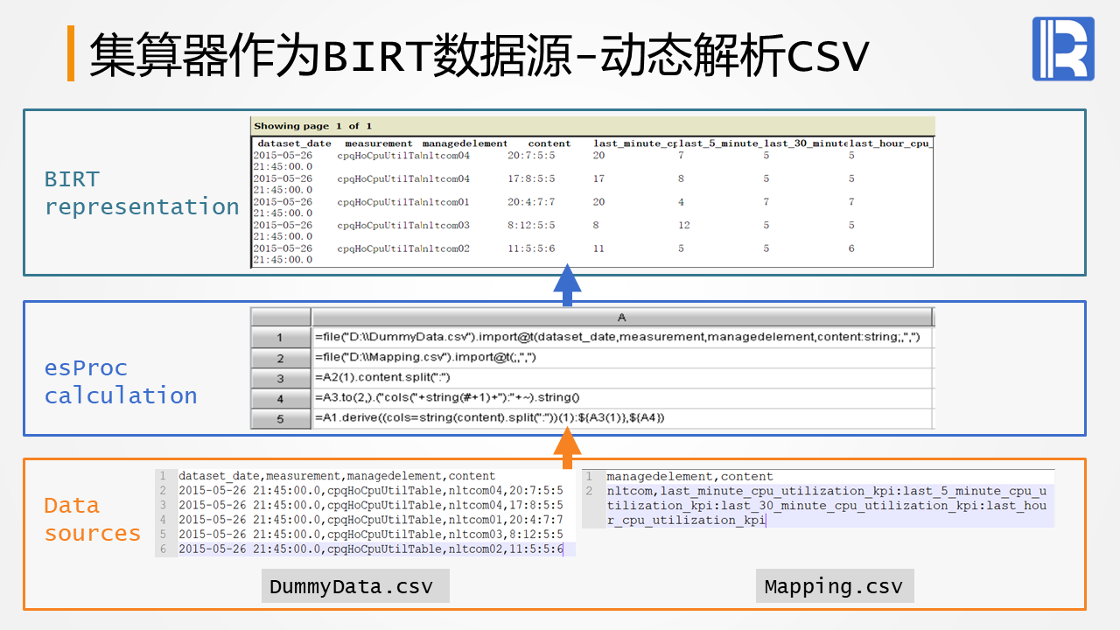
Task: Select row header 1 in the esProc grid
Action: click(280, 338)
